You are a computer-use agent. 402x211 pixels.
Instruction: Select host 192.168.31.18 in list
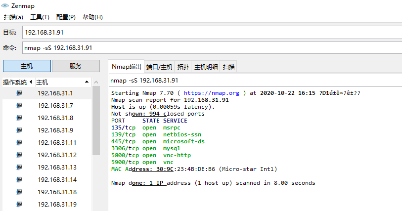point(57,192)
